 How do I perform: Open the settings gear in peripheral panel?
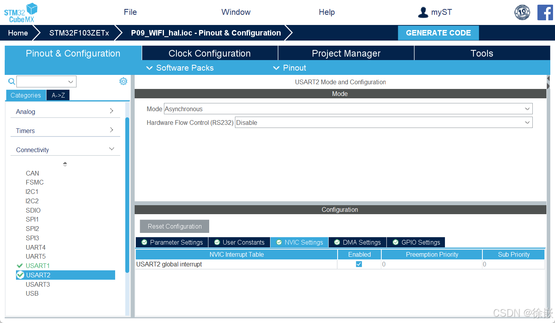click(123, 81)
